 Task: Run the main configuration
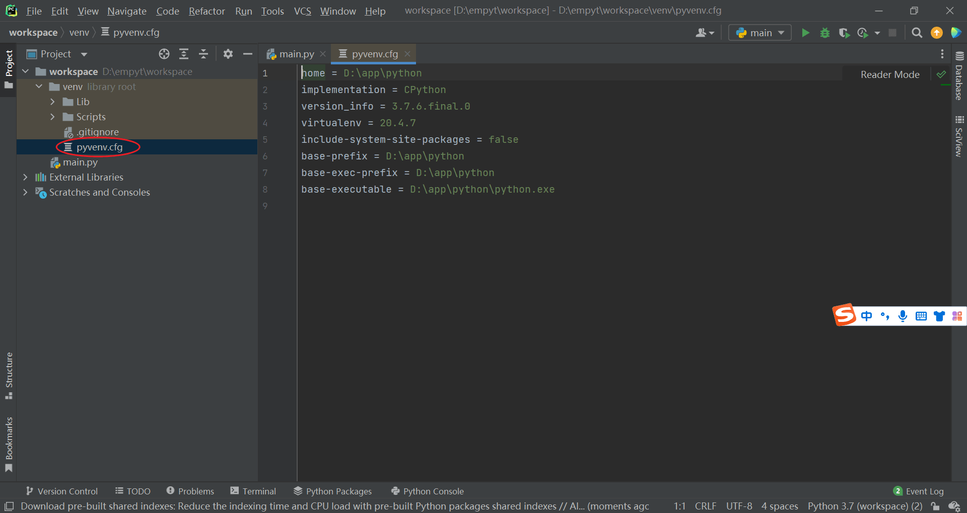[805, 33]
